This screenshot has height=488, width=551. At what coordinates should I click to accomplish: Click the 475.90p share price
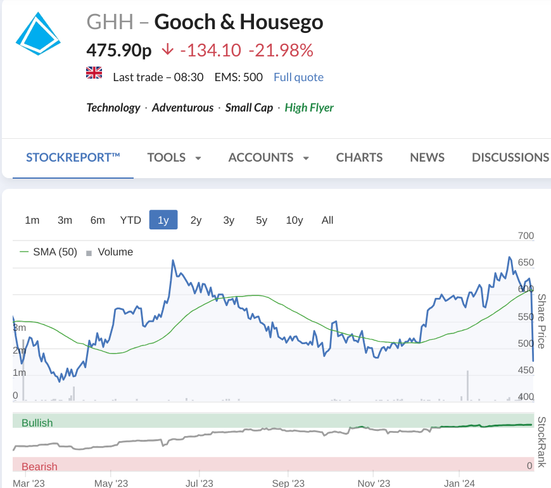[x=119, y=50]
